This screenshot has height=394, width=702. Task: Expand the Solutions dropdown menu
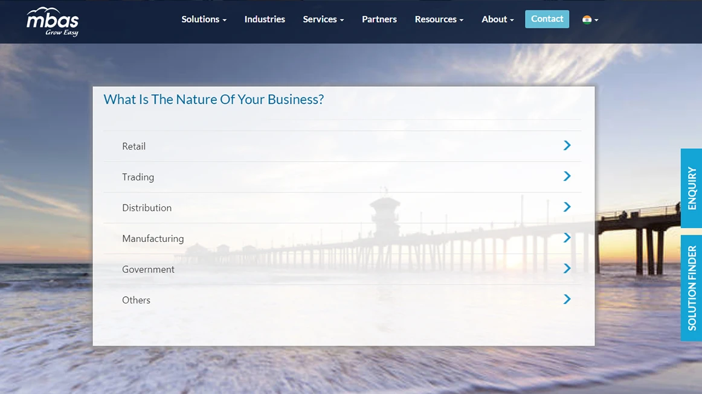(204, 19)
